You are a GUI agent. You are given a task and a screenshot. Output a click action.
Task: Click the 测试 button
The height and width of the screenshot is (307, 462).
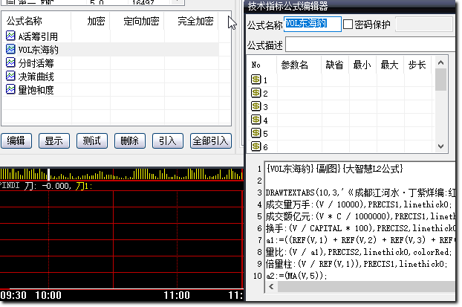[x=92, y=140]
